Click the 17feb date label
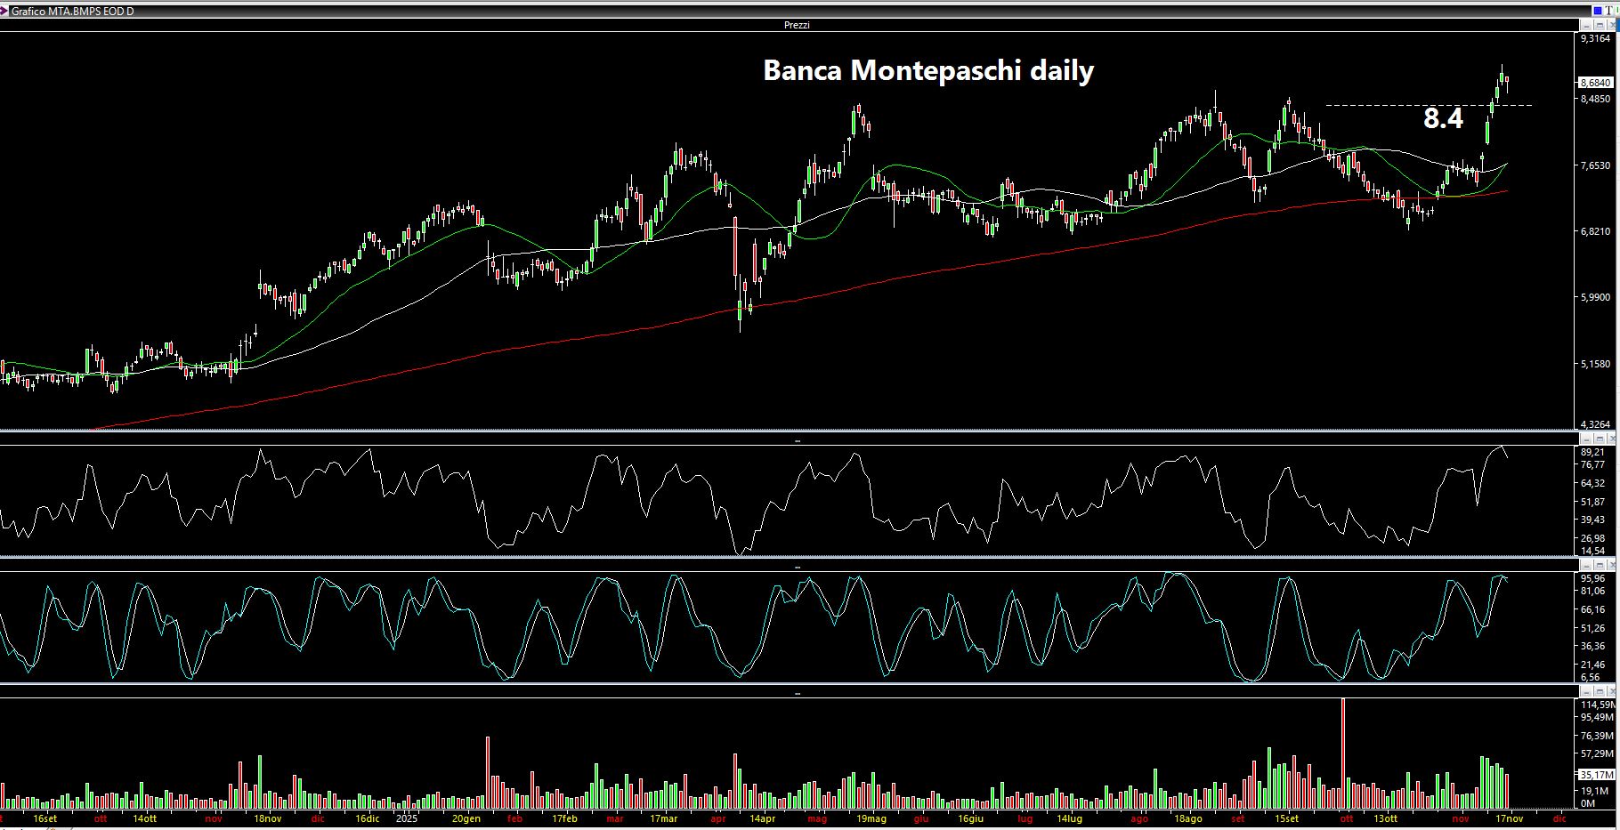This screenshot has height=830, width=1620. pos(564,818)
